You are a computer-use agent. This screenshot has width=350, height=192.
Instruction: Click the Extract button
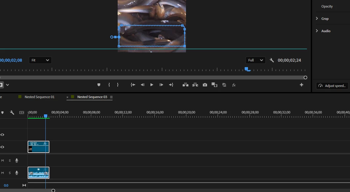195,85
